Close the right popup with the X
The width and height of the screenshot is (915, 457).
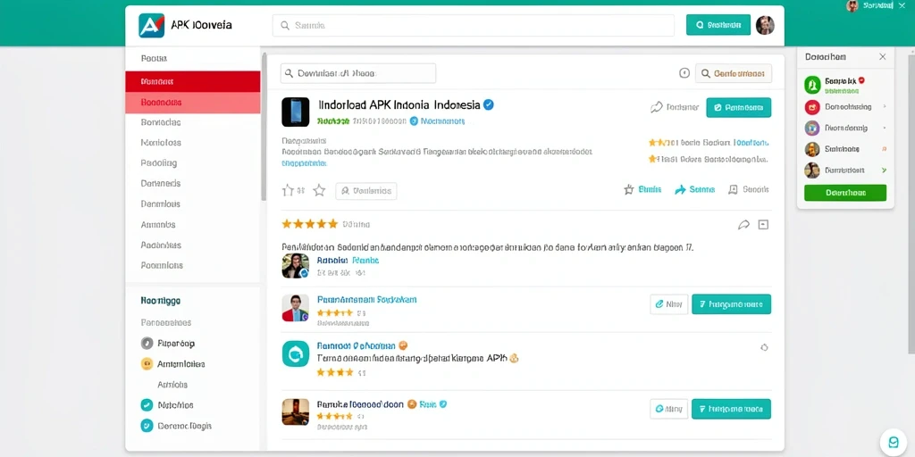click(x=882, y=56)
